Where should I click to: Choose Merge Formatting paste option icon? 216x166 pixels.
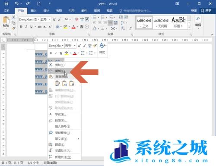64,83
